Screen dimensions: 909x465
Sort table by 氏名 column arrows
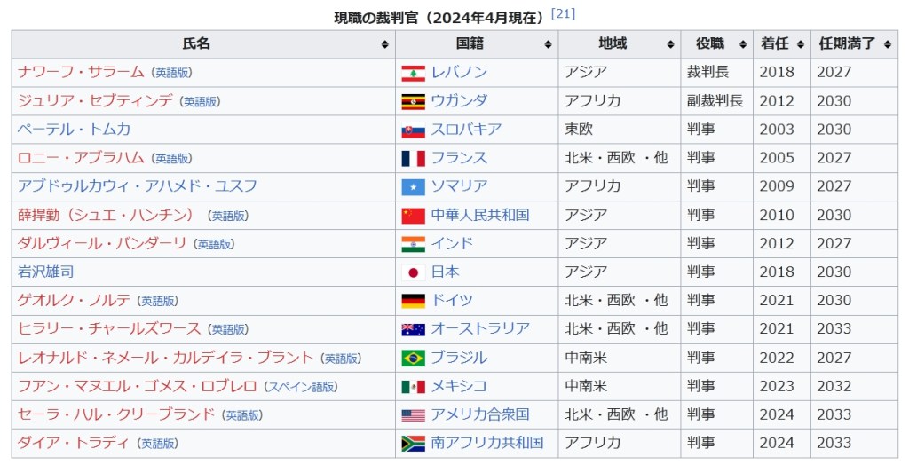pyautogui.click(x=384, y=44)
